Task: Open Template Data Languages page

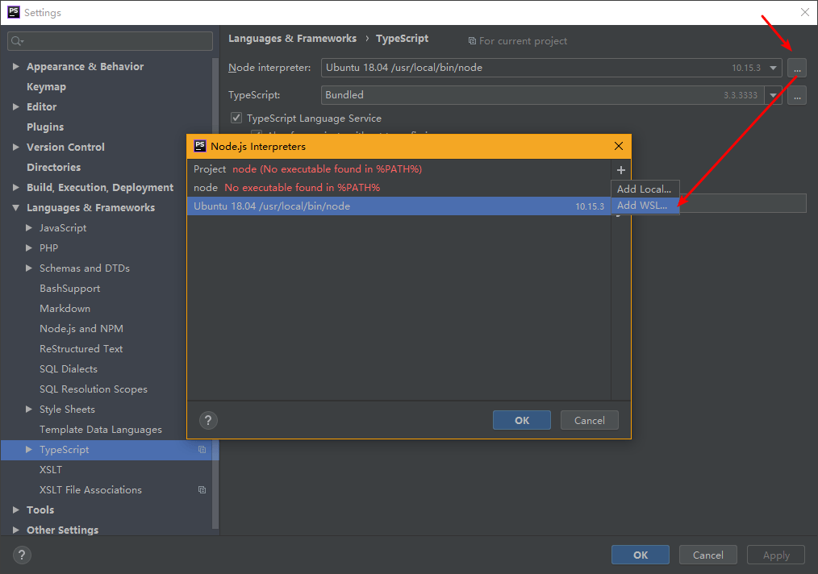Action: [101, 430]
